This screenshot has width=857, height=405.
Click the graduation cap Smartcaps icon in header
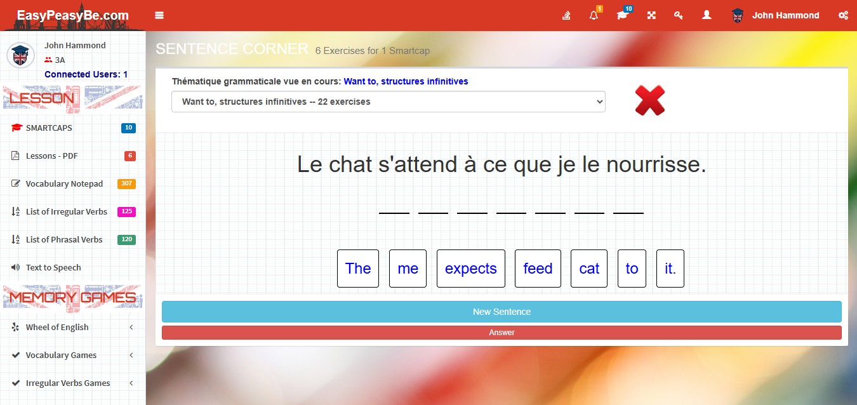pos(622,16)
